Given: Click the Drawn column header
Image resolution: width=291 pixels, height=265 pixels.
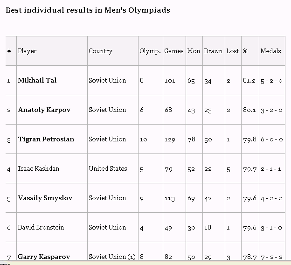Looking at the screenshot, I should pos(213,51).
